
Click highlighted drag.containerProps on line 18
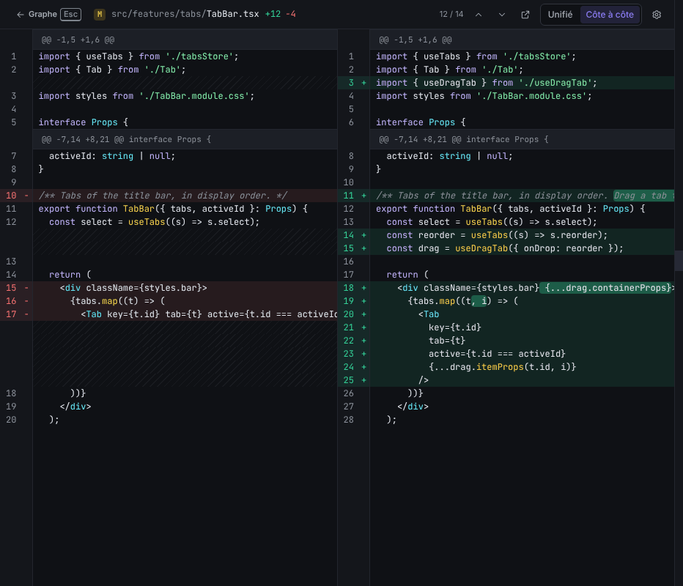click(605, 288)
